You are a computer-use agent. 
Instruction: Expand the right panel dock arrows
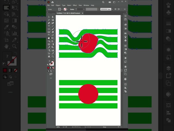pyautogui.click(x=126, y=12)
